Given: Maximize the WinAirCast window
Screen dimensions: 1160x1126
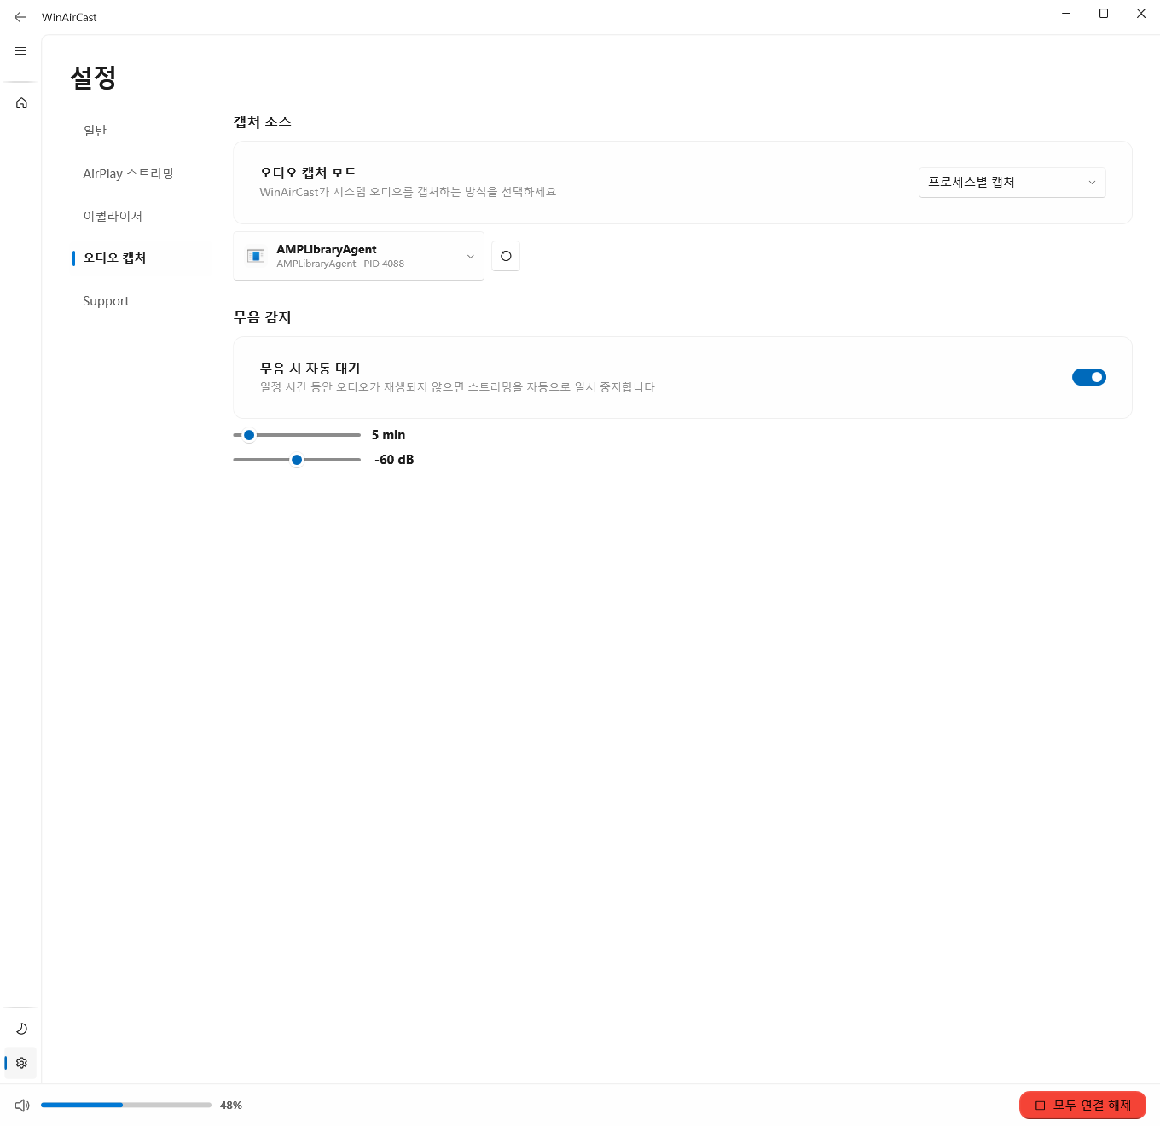Looking at the screenshot, I should [x=1104, y=14].
